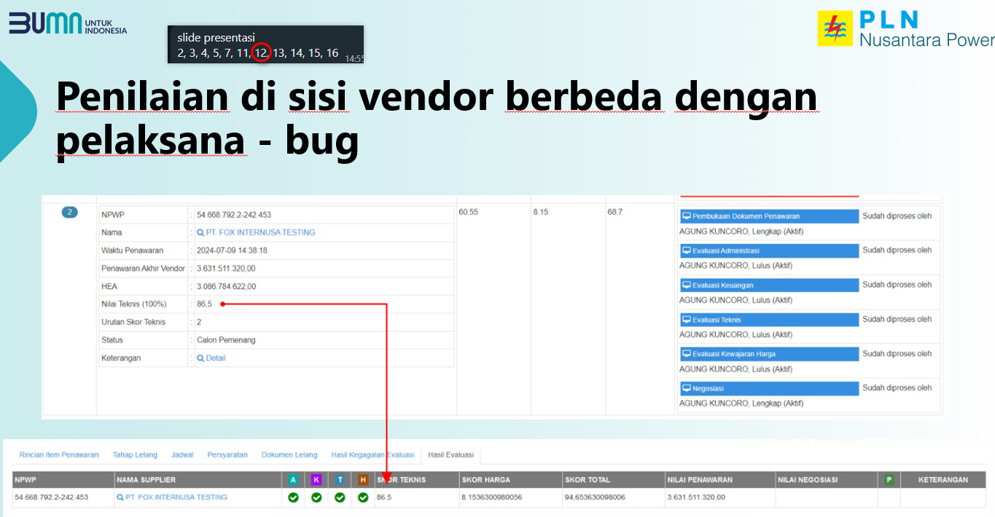Click the Evaluasi Teknis button

[769, 320]
